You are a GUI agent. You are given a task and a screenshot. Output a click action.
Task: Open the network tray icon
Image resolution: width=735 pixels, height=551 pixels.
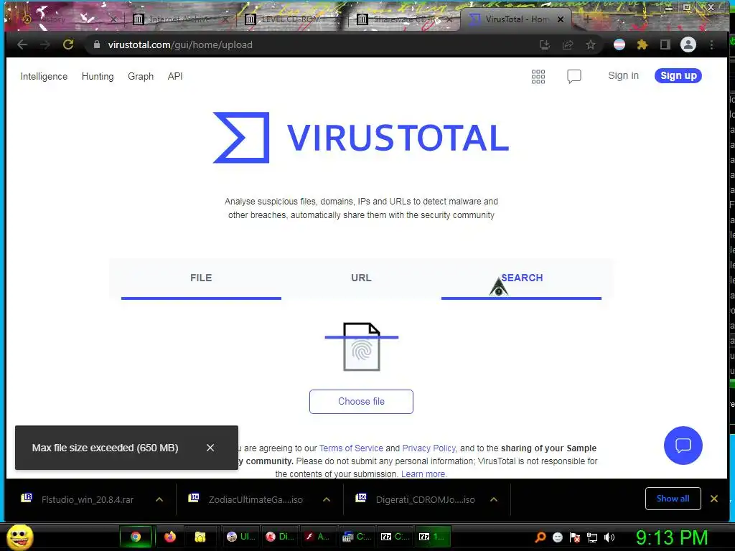(x=592, y=537)
